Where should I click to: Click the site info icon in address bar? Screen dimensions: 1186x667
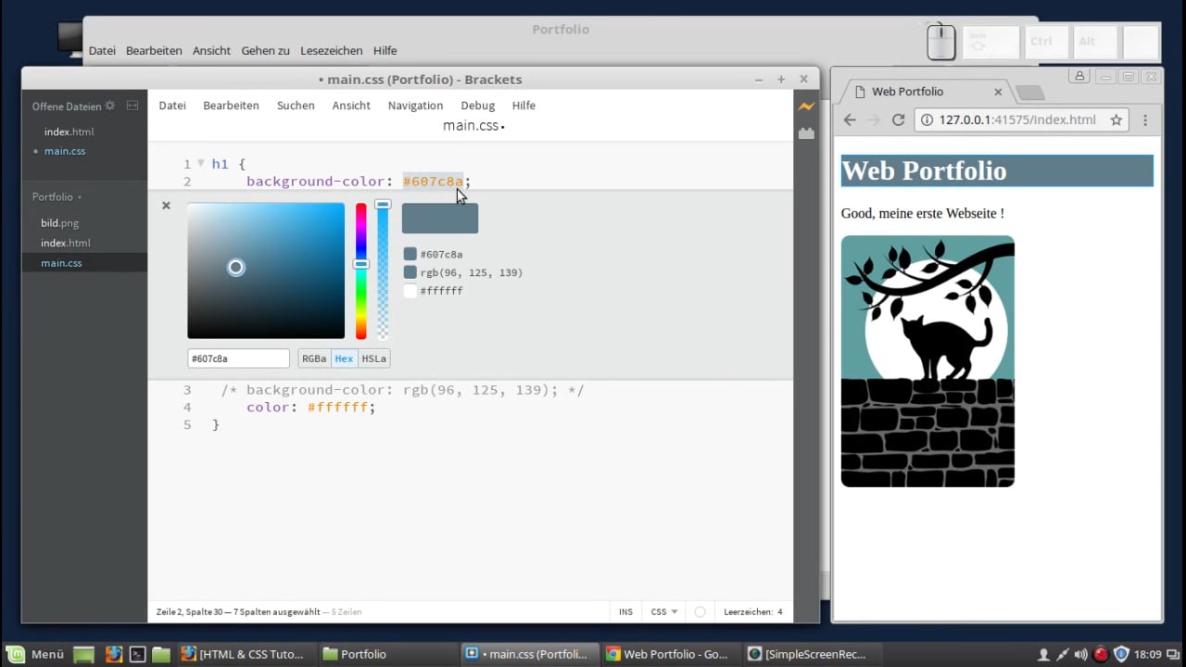927,120
